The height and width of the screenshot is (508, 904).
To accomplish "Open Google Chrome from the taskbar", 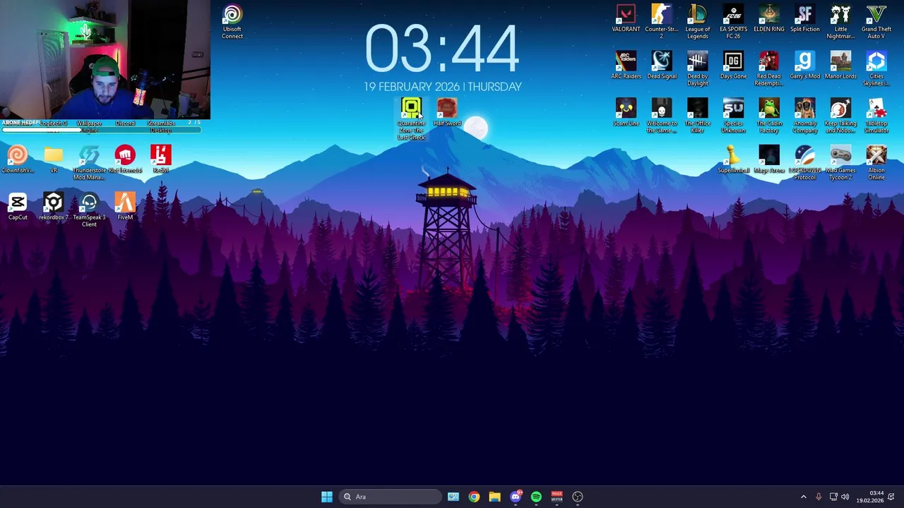I will pos(474,497).
